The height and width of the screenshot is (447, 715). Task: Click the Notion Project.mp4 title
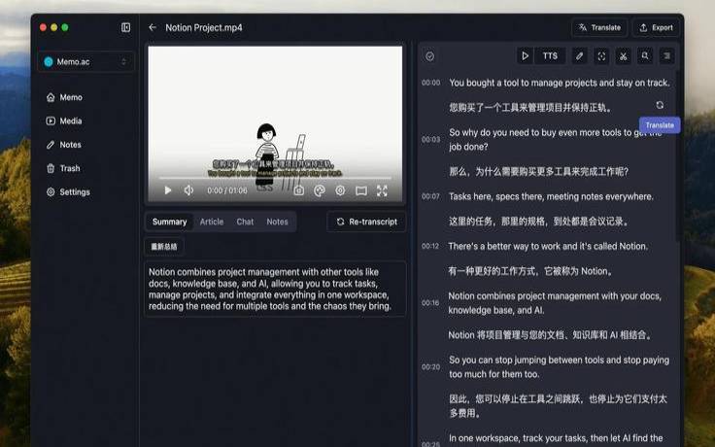pyautogui.click(x=204, y=27)
